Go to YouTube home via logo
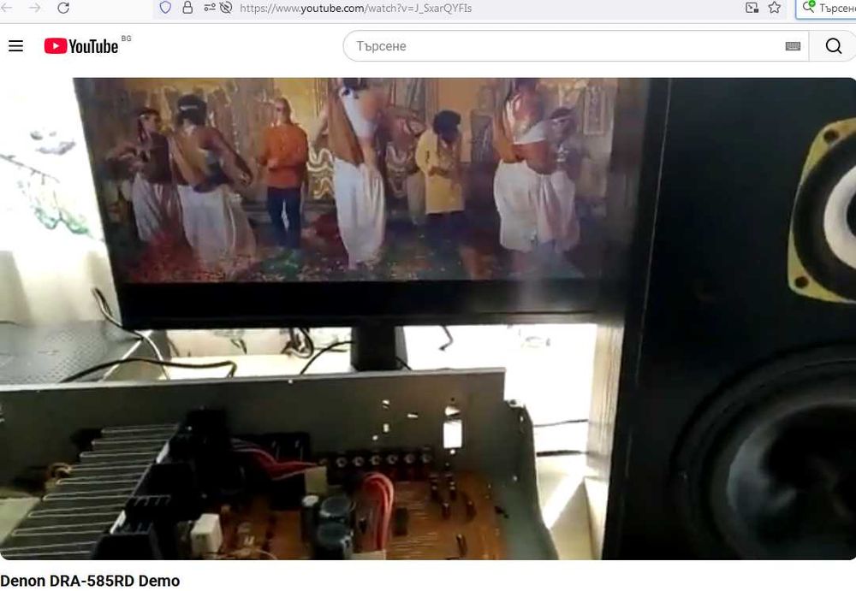The width and height of the screenshot is (856, 591). point(80,46)
